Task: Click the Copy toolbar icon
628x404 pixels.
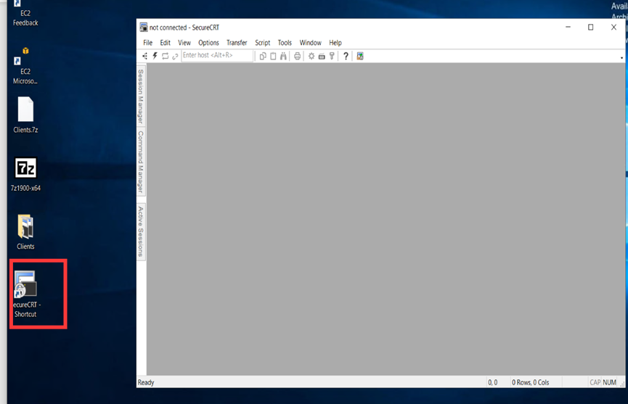Action: pos(263,56)
